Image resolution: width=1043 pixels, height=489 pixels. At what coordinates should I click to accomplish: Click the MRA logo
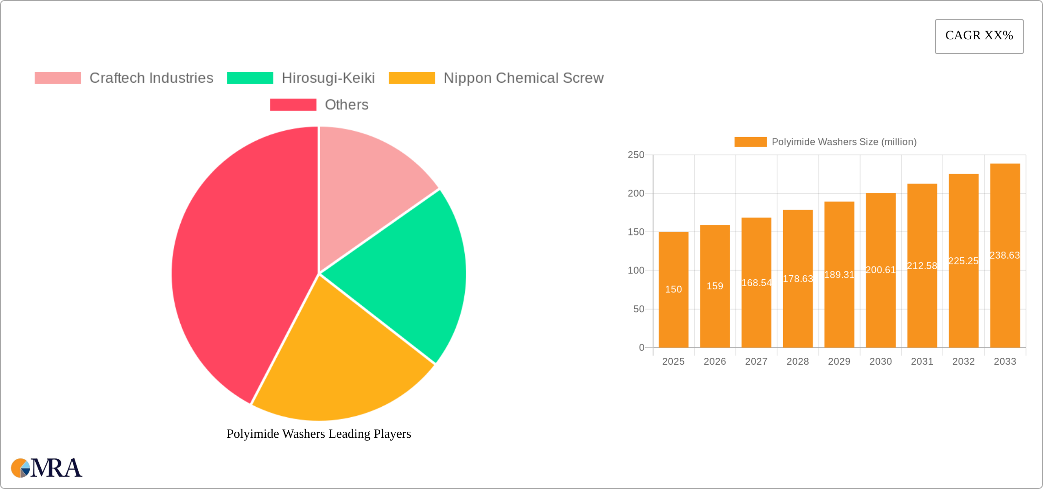coord(47,468)
